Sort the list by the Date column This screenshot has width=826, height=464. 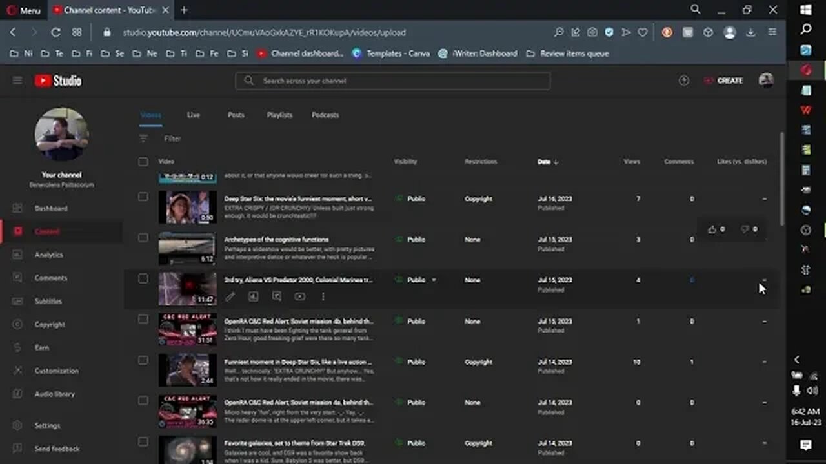point(548,162)
